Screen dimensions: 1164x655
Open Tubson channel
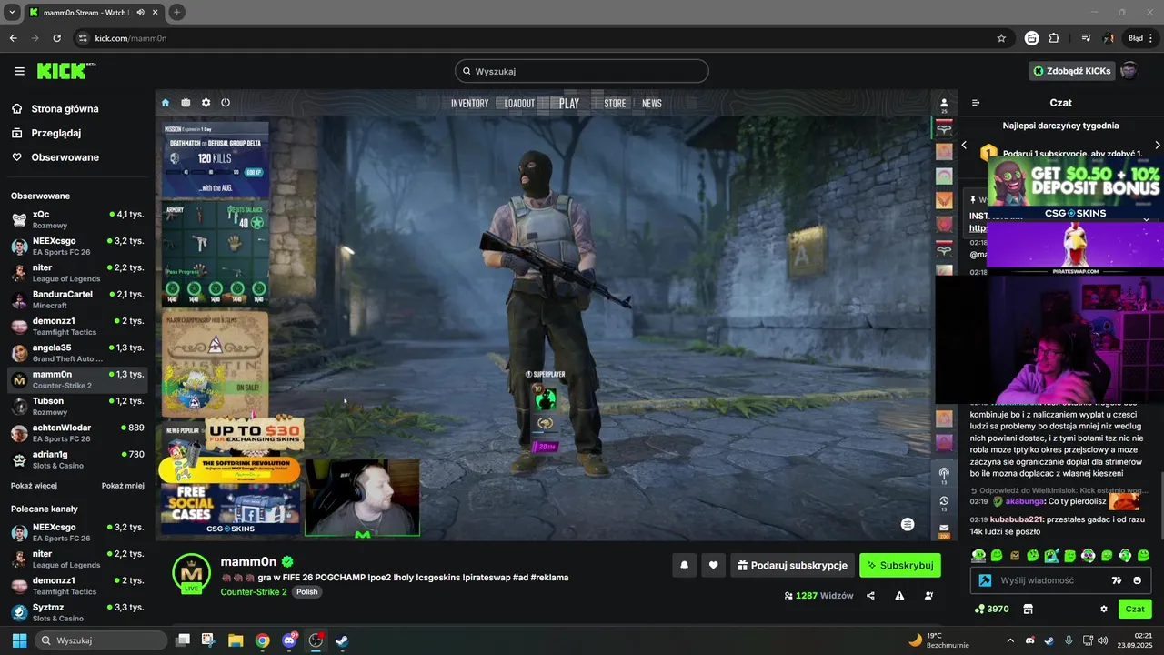coord(76,406)
